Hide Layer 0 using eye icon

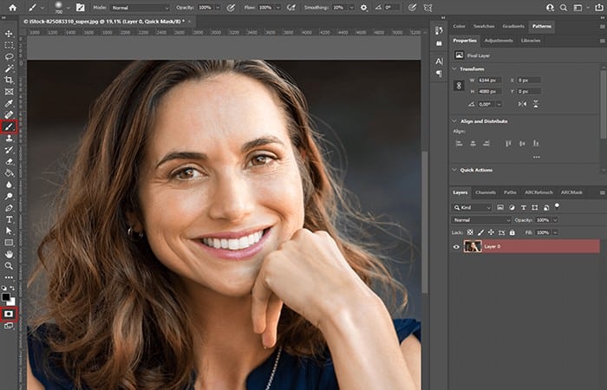(456, 246)
